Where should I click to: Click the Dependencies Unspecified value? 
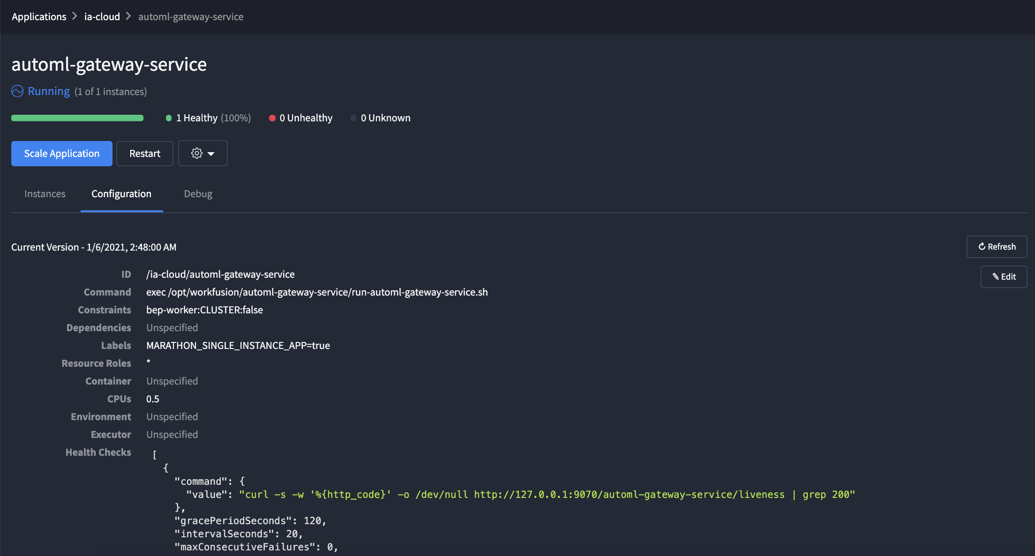172,327
